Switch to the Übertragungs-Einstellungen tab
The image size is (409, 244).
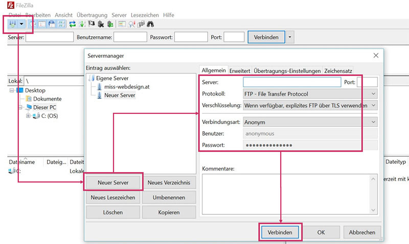287,71
